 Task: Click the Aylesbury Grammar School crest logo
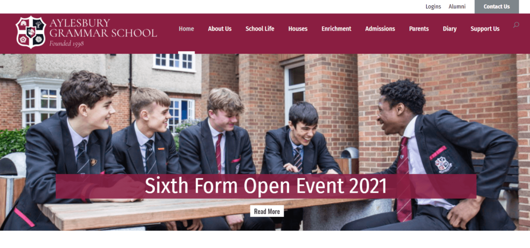click(31, 32)
